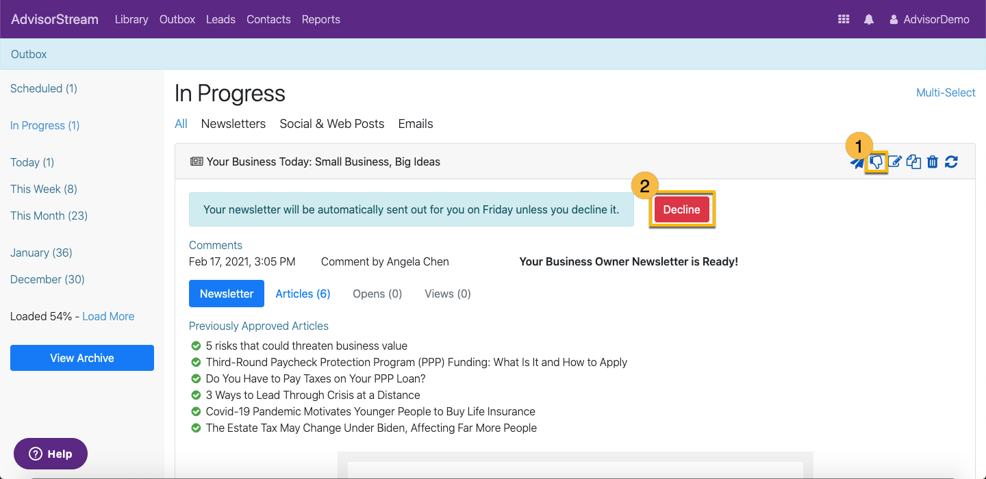Screen dimensions: 986x479
Task: Open the apps grid icon
Action: pos(844,19)
